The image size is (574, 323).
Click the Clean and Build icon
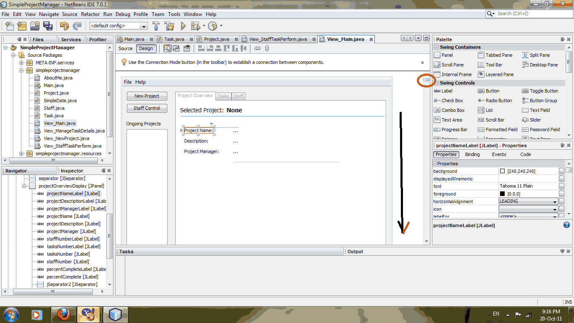(169, 26)
